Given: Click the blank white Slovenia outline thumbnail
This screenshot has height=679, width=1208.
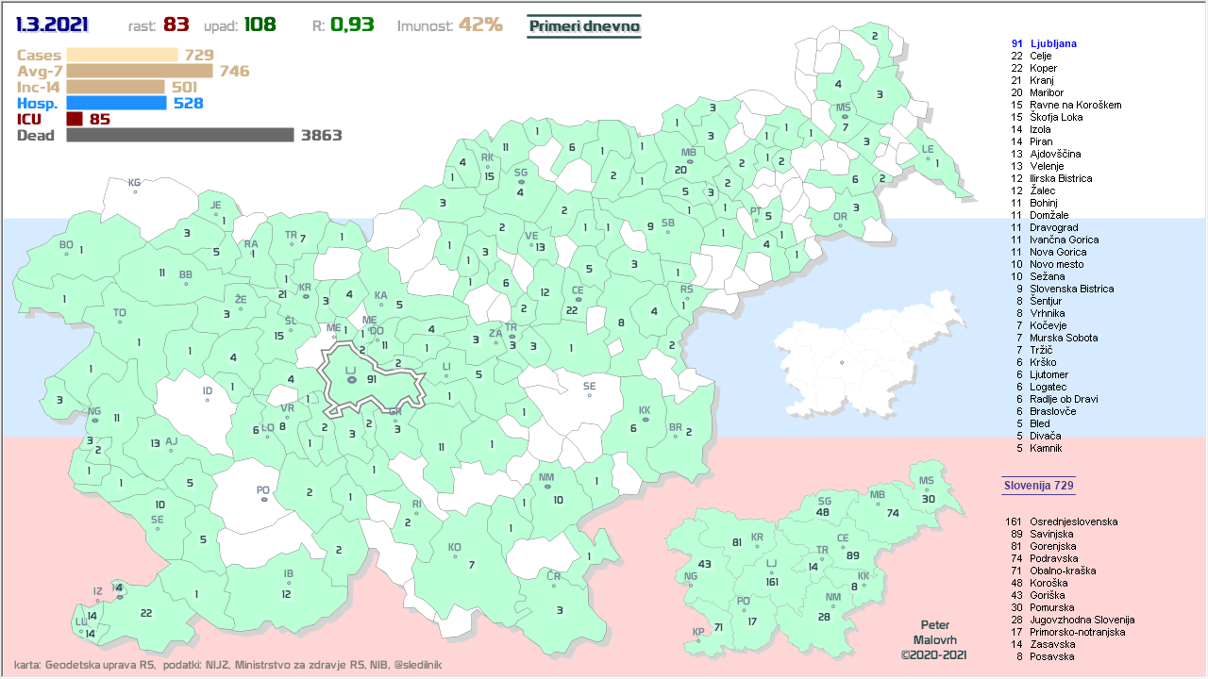Looking at the screenshot, I should [x=868, y=358].
